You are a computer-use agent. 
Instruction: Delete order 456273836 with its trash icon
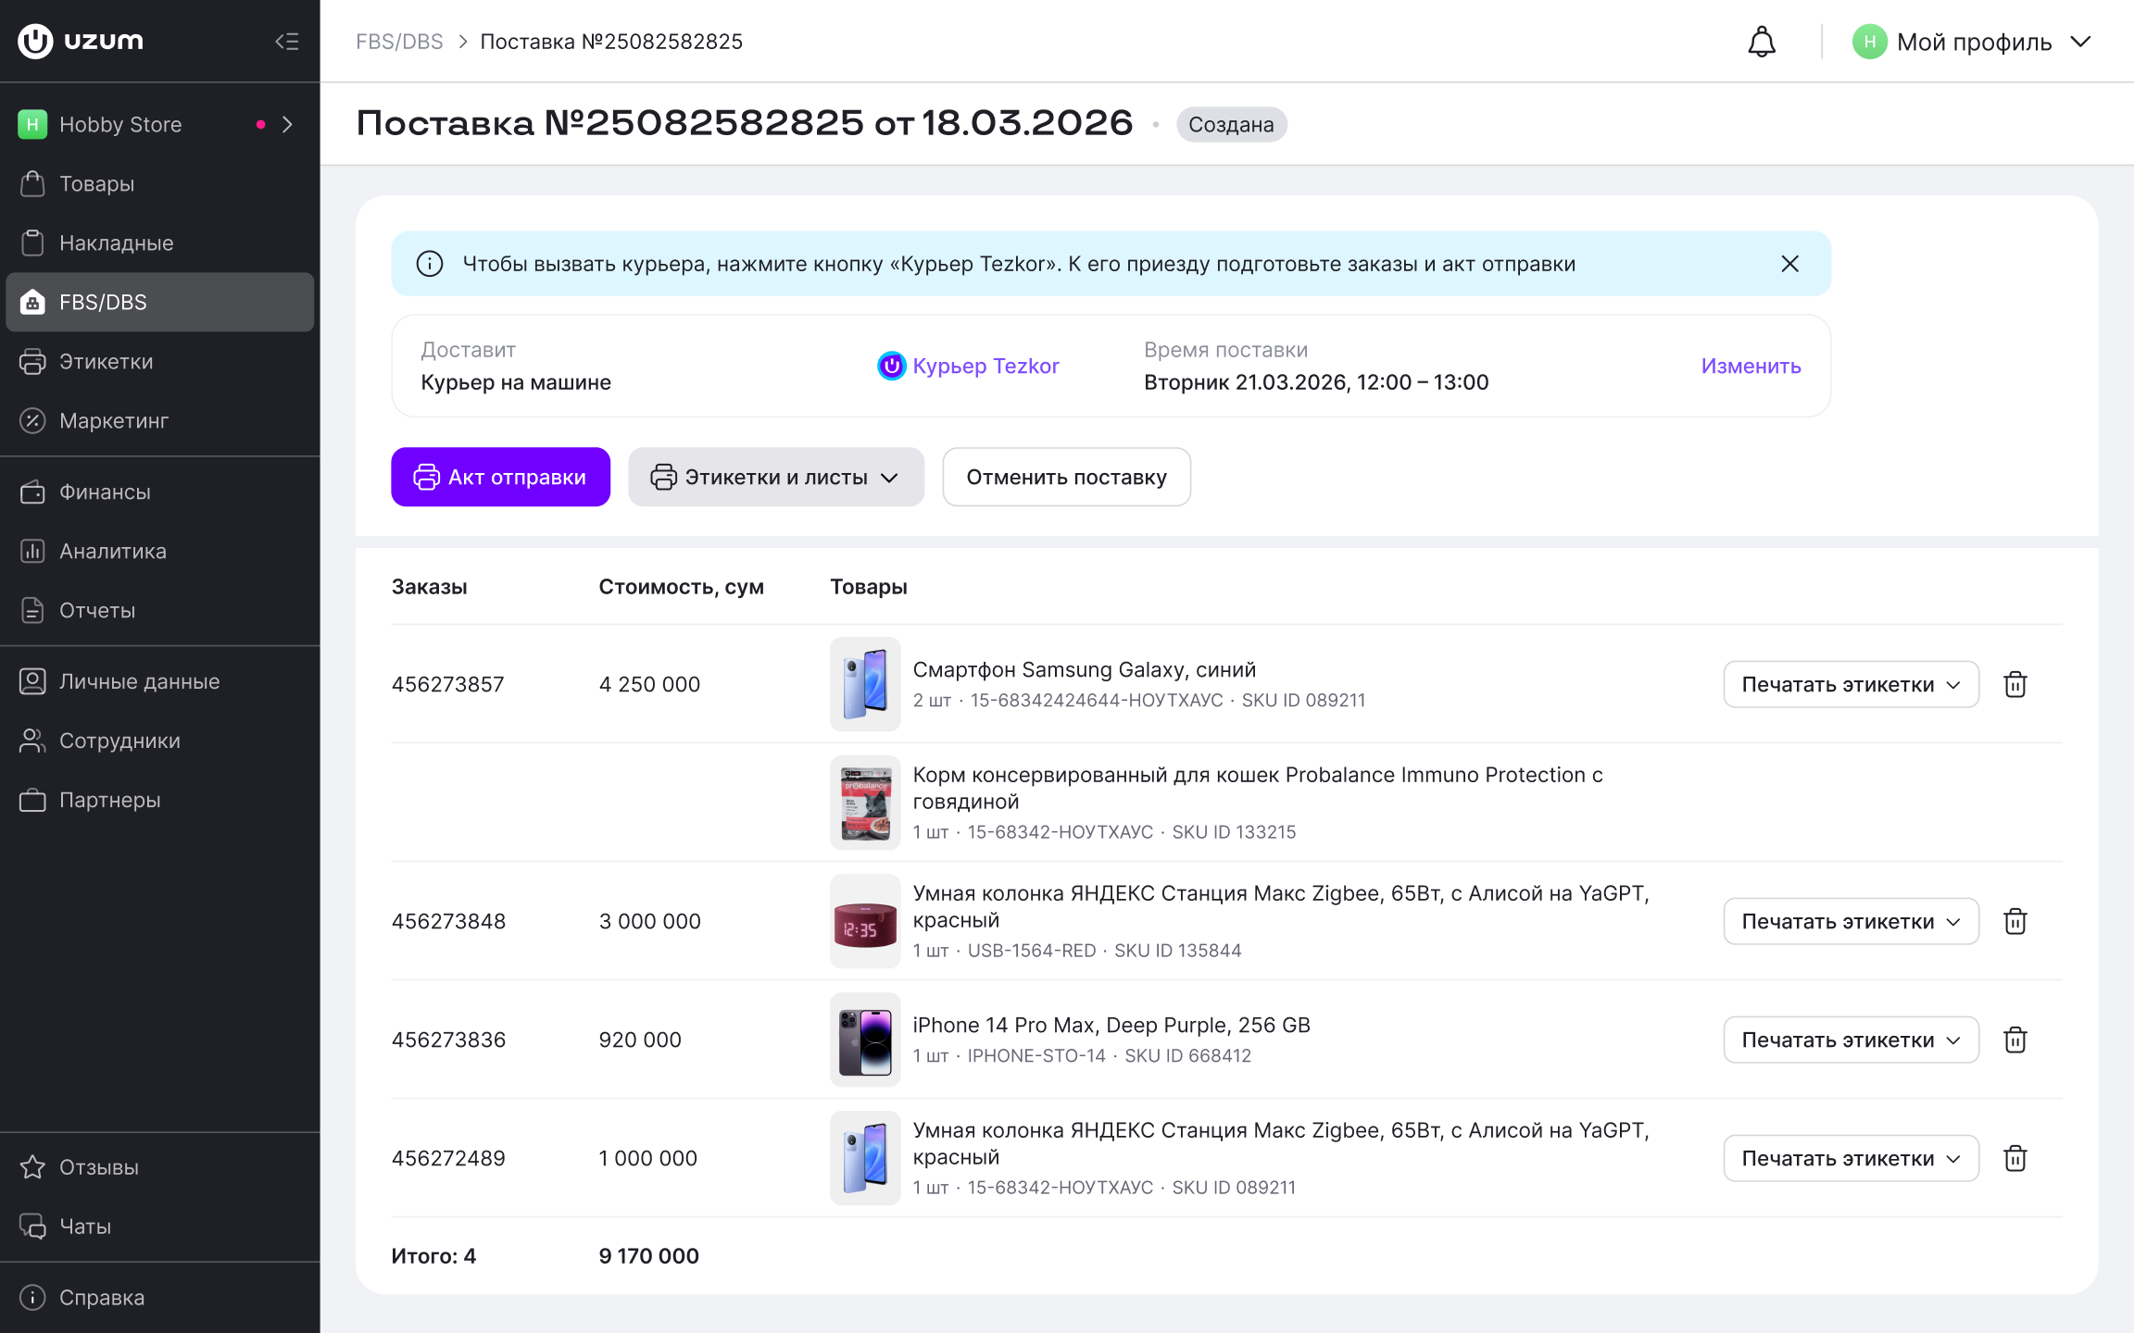(2015, 1040)
